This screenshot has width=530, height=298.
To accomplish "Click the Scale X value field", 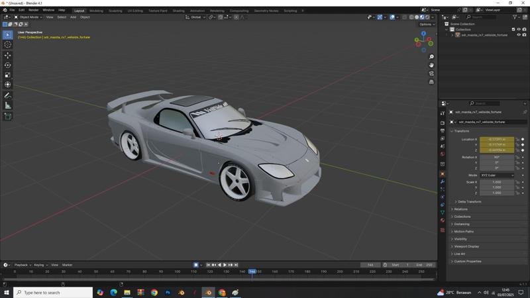I will (497, 182).
